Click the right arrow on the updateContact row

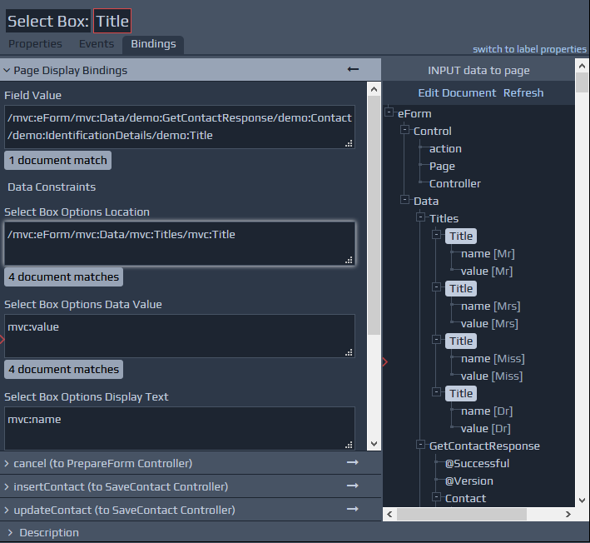[x=353, y=509]
